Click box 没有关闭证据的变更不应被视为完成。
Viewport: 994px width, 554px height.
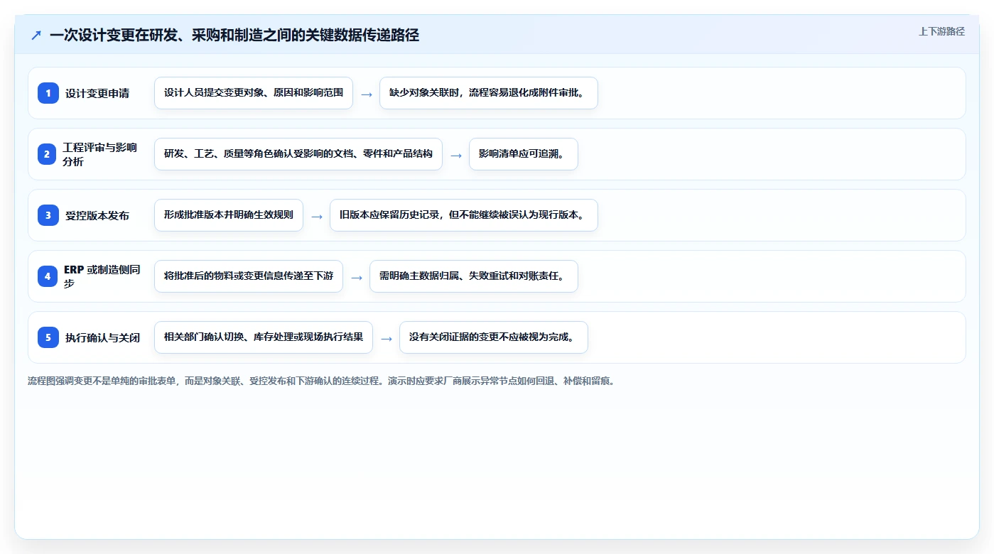(x=494, y=337)
